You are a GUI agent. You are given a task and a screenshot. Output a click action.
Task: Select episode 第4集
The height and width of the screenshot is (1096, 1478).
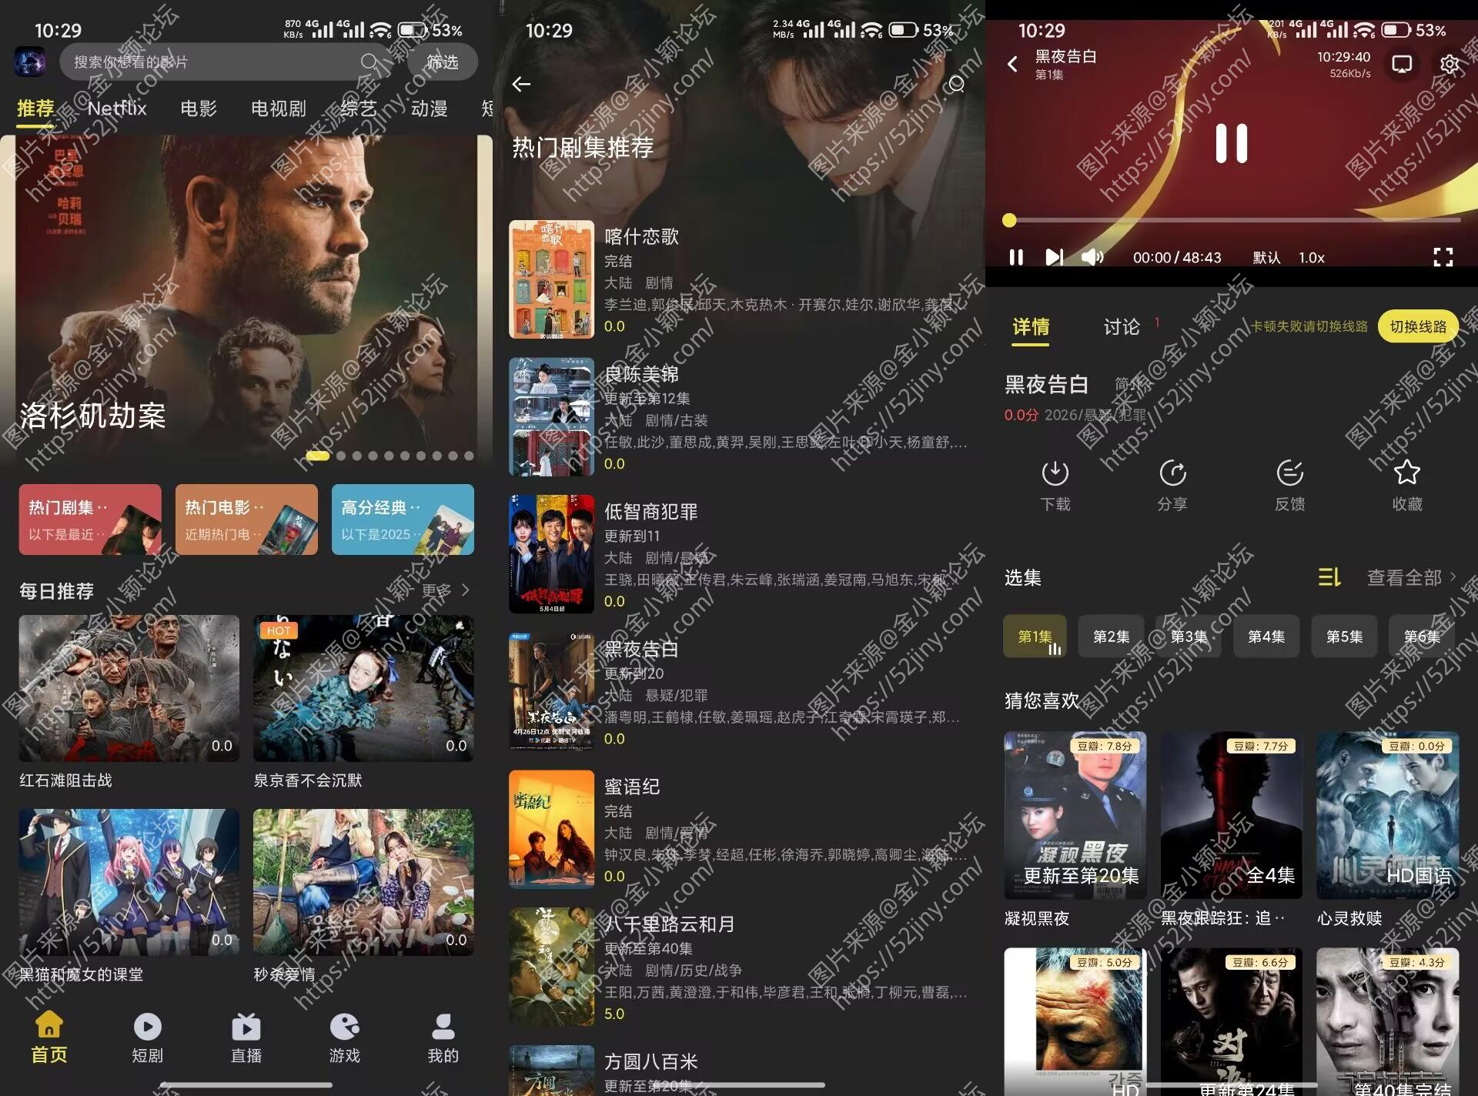coord(1266,637)
